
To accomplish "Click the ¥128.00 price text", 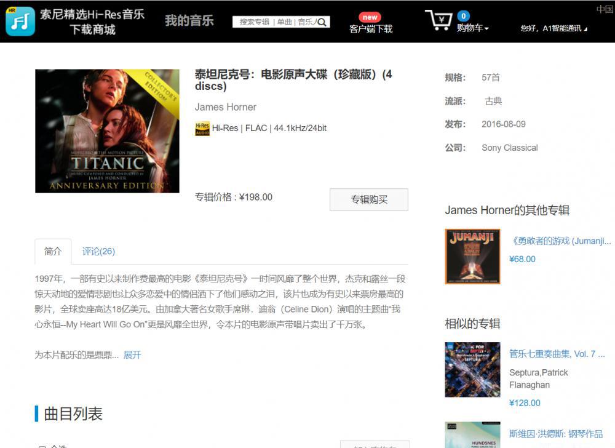I will click(525, 403).
